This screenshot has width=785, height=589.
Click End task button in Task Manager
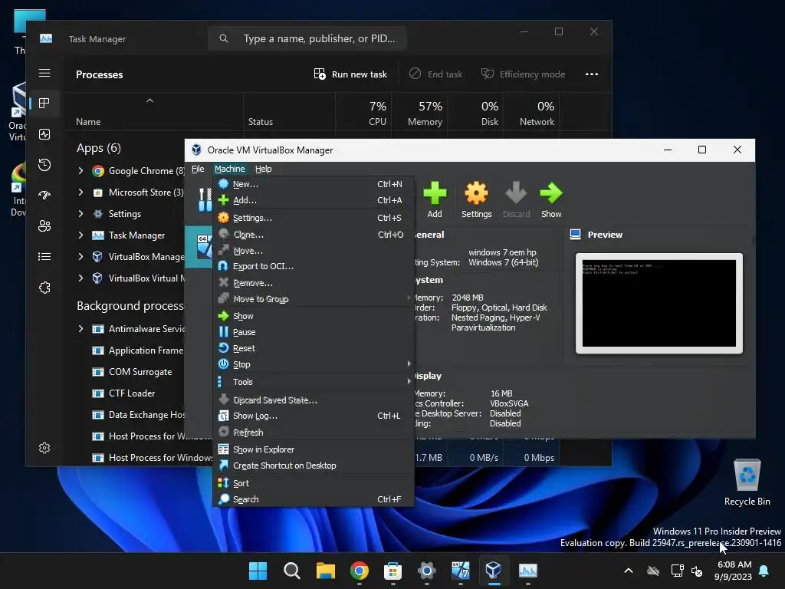(x=435, y=74)
